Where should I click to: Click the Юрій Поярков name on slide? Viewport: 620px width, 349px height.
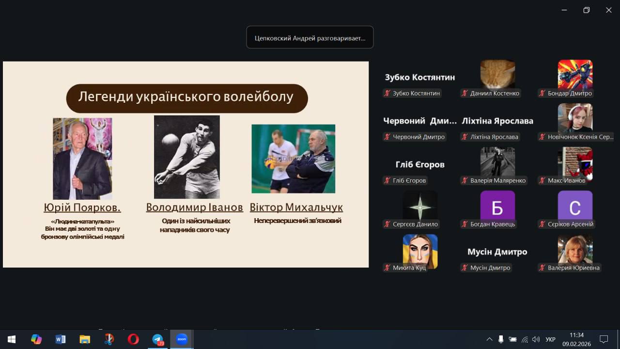[82, 207]
